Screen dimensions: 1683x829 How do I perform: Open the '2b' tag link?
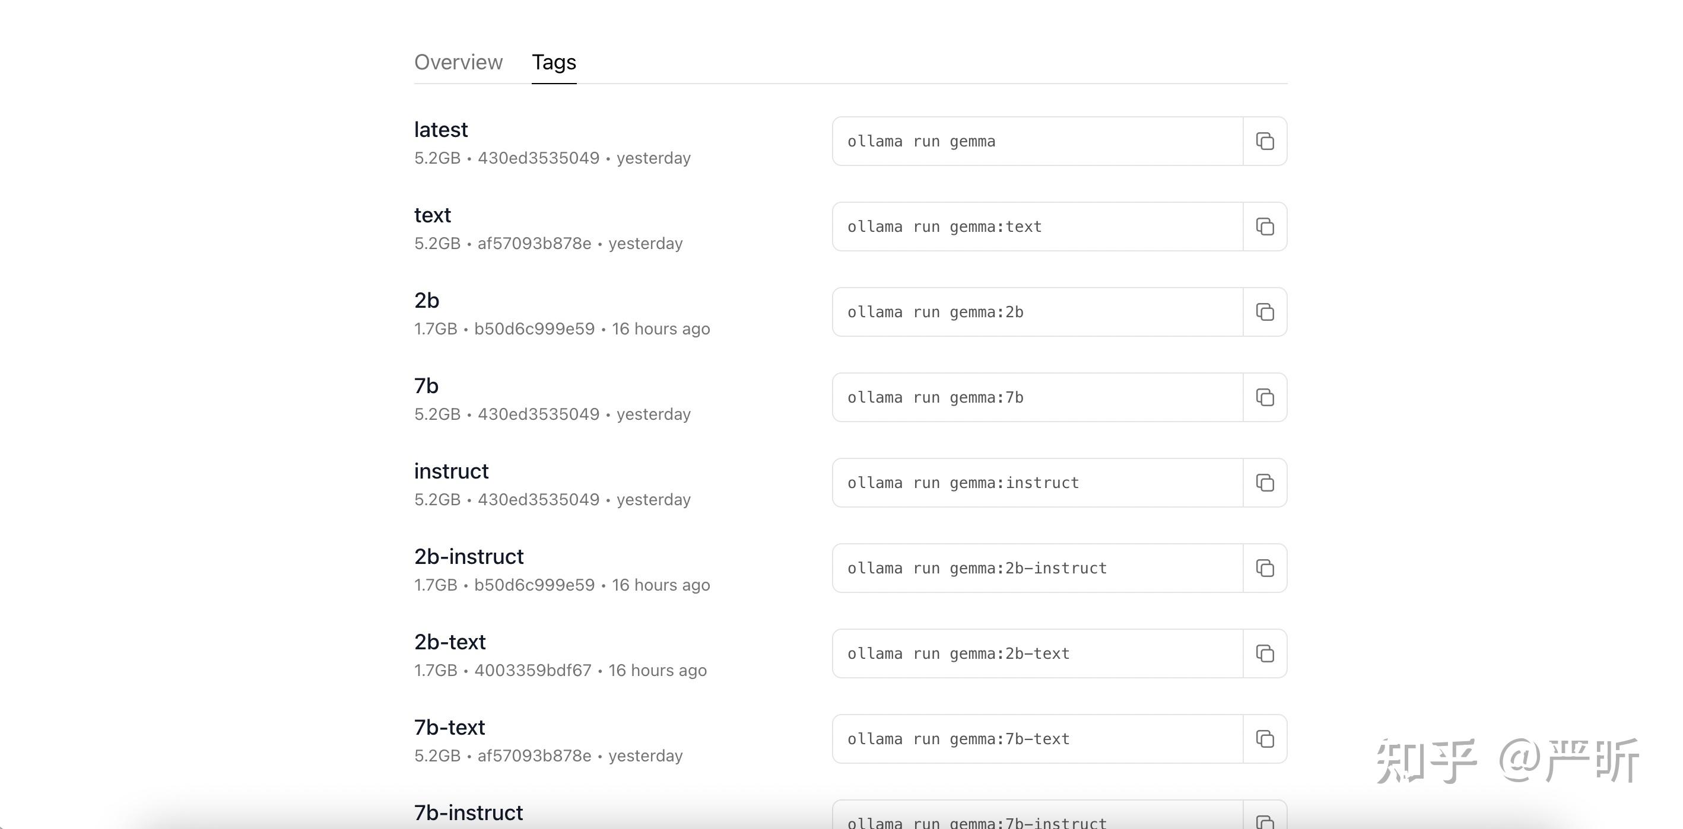coord(427,301)
